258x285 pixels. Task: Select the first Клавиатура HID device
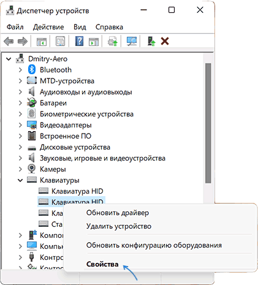point(77,191)
